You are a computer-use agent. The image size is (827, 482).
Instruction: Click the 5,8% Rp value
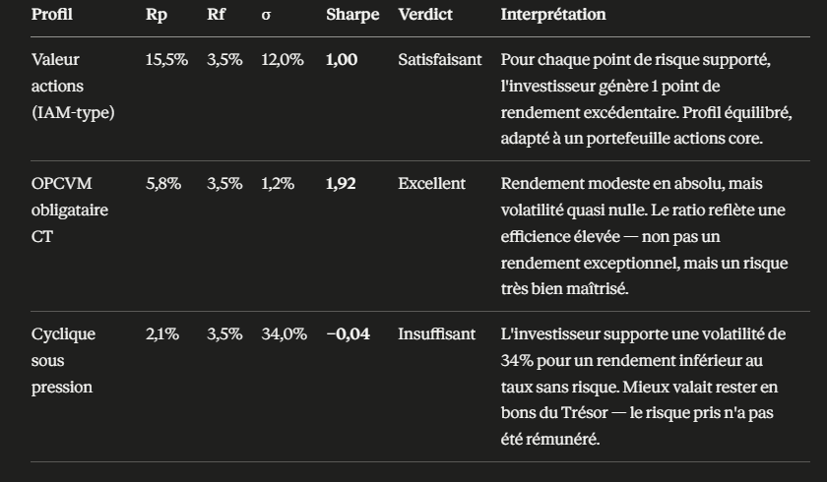pyautogui.click(x=162, y=184)
